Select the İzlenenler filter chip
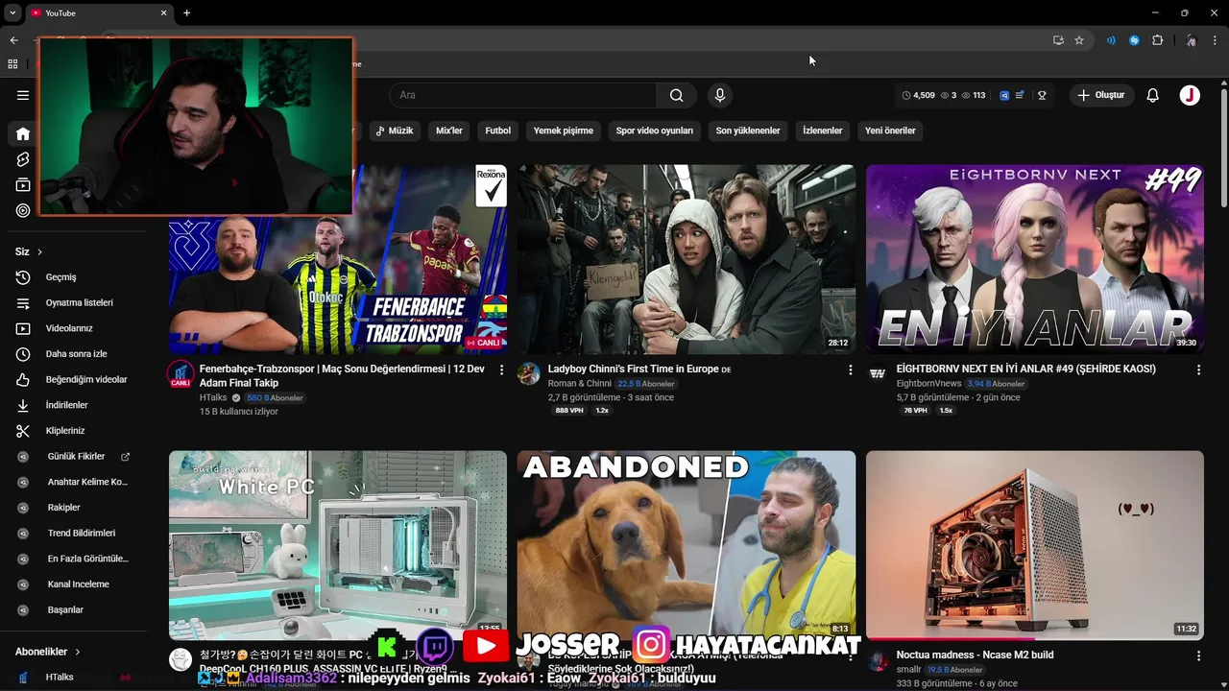 (823, 131)
